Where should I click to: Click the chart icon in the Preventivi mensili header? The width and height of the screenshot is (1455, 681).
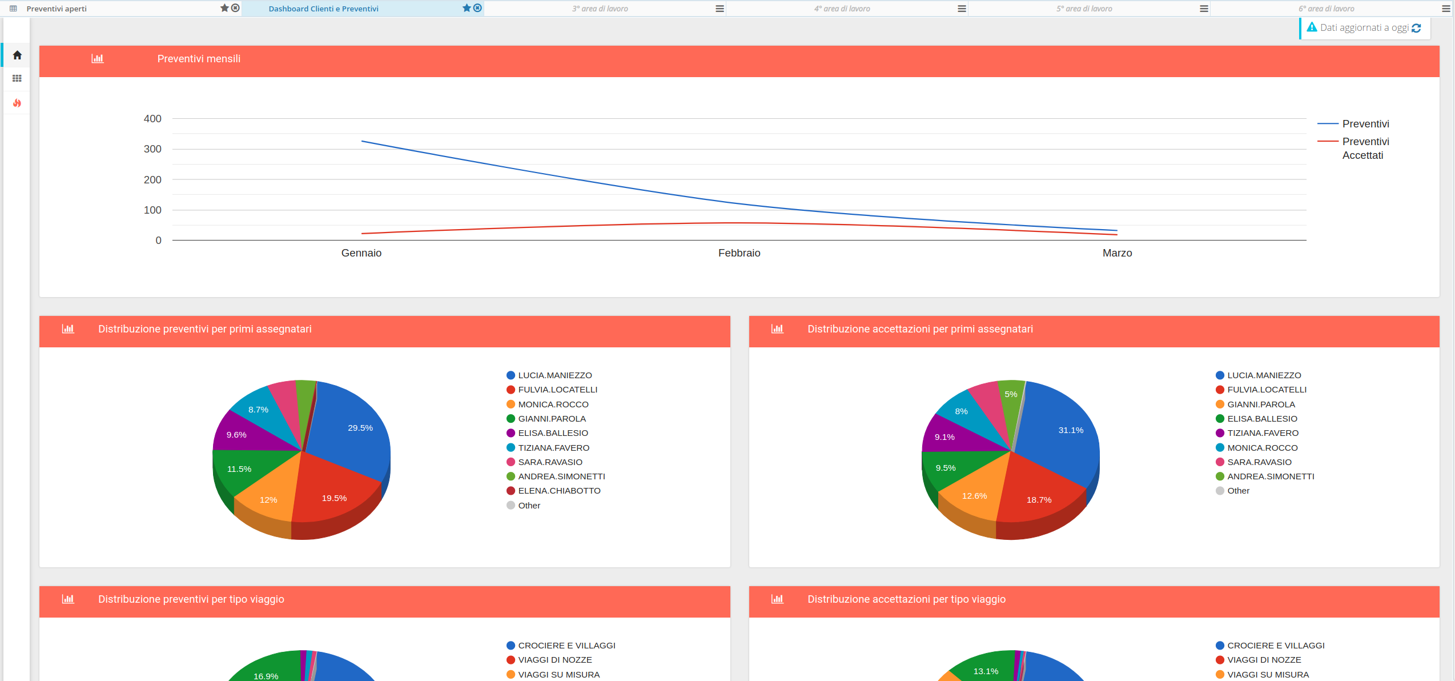(98, 59)
